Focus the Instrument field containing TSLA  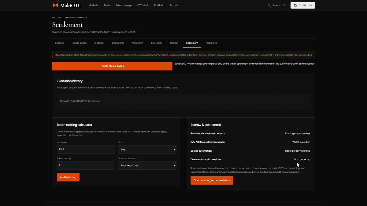point(86,149)
